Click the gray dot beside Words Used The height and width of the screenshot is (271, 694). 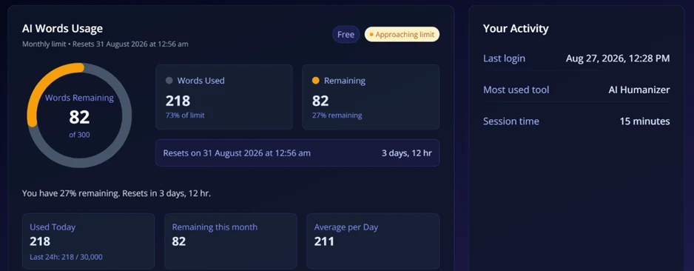coord(169,81)
